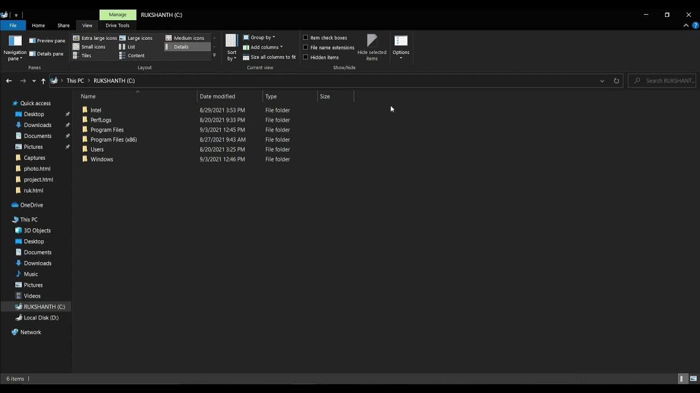Open project.html in Quick access
The height and width of the screenshot is (393, 700).
38,180
